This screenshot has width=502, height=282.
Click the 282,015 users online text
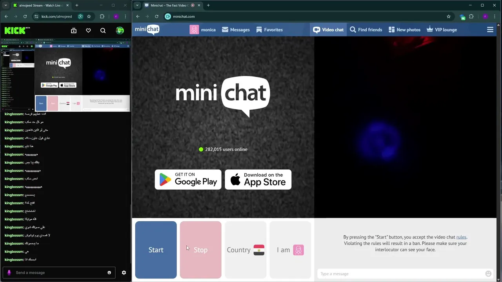tap(226, 149)
